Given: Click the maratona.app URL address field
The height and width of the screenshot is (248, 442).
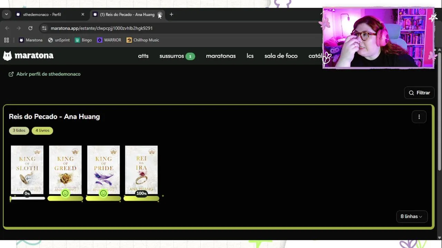Looking at the screenshot, I should 102,28.
